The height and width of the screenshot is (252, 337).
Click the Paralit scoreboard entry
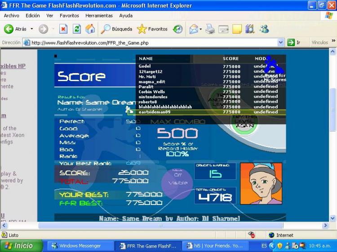(x=146, y=87)
